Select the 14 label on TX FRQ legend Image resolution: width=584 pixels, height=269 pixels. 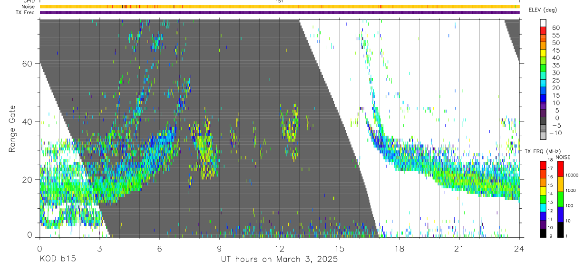[x=549, y=194]
